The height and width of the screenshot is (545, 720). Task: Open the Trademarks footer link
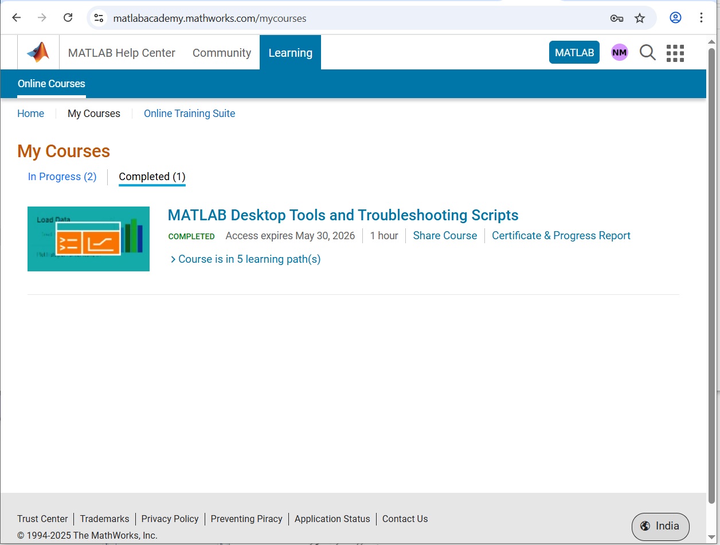(x=104, y=519)
